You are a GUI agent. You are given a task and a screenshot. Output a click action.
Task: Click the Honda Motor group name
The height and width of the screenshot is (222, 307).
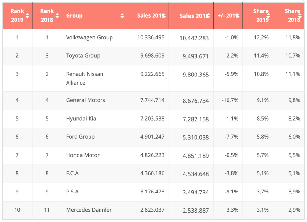tap(83, 155)
